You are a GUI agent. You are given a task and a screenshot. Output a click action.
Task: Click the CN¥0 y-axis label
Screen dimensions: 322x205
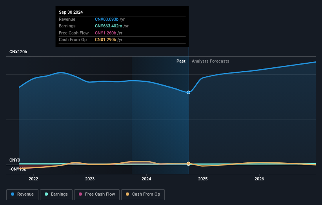(x=15, y=160)
